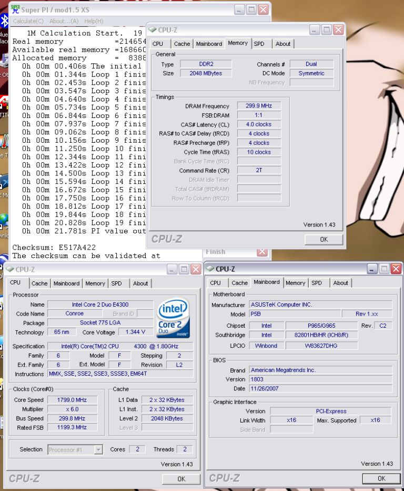
Task: Close the Super PI window
Action: (264, 9)
